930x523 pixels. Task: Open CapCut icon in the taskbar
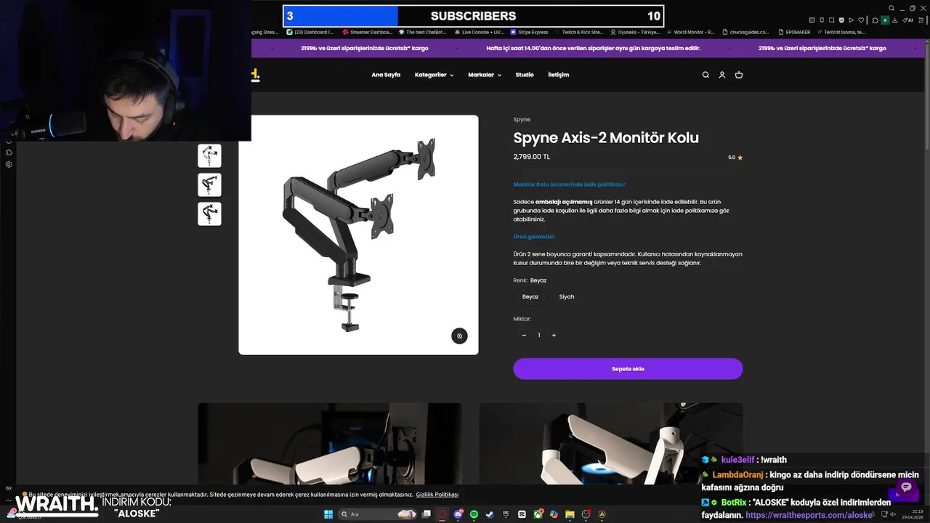[522, 514]
